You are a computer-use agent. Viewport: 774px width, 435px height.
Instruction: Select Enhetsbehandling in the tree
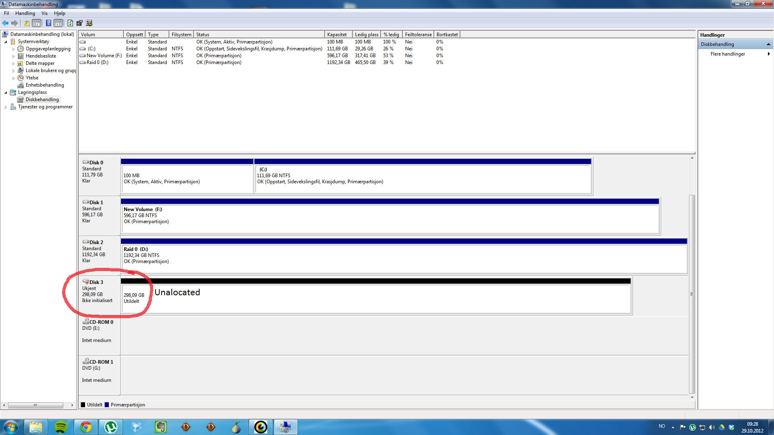(44, 85)
